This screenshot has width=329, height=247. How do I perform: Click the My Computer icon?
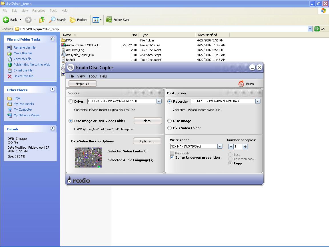coord(10,110)
